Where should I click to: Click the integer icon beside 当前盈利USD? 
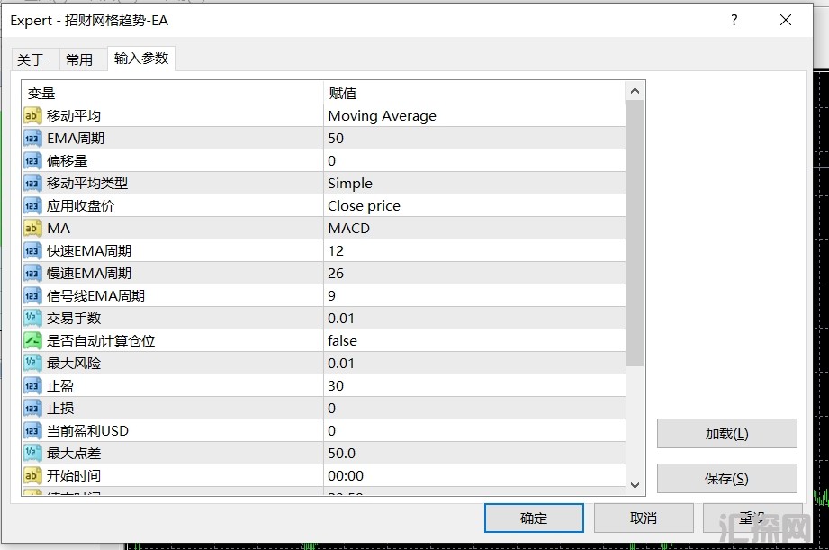32,431
